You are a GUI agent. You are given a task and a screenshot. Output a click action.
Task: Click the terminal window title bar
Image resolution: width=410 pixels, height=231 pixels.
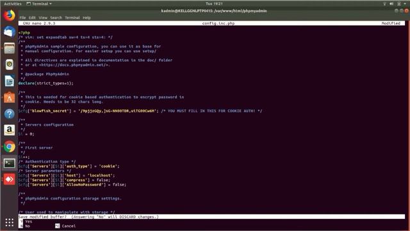coord(213,11)
